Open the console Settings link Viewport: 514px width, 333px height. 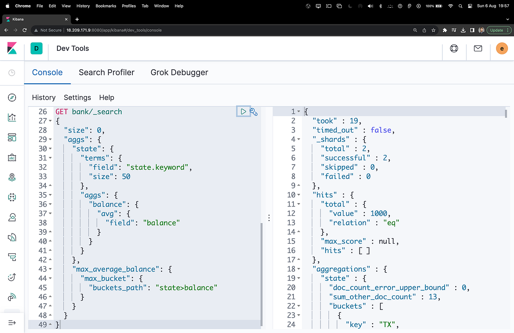pyautogui.click(x=78, y=97)
